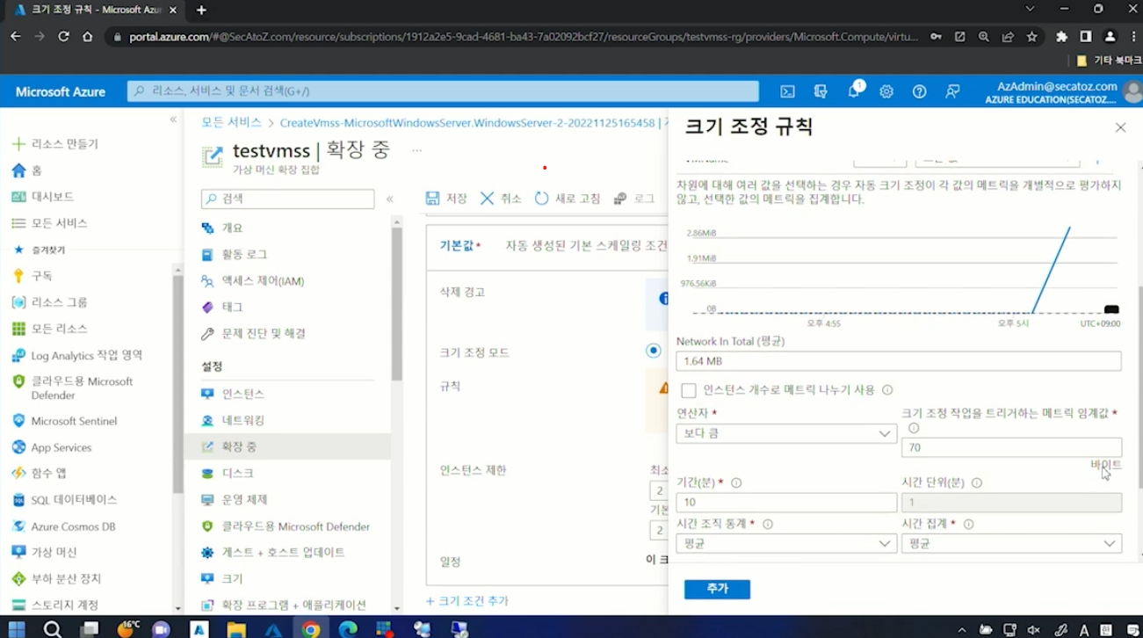
Task: Open Windows taskbar search icon
Action: point(53,629)
